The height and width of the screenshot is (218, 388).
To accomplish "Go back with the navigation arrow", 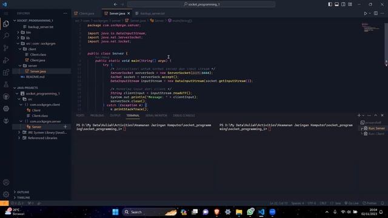I will pyautogui.click(x=116, y=4).
